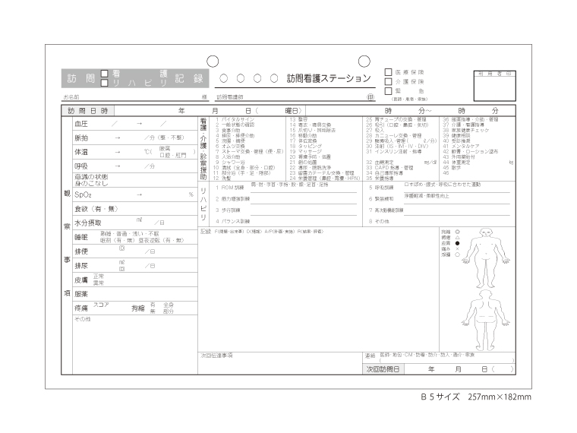Click the left punch hole circle

click(213, 61)
